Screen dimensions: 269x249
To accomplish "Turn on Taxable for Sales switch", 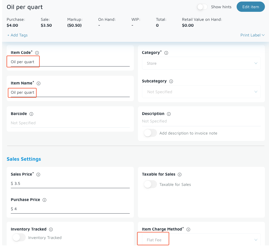I will 150,185.
